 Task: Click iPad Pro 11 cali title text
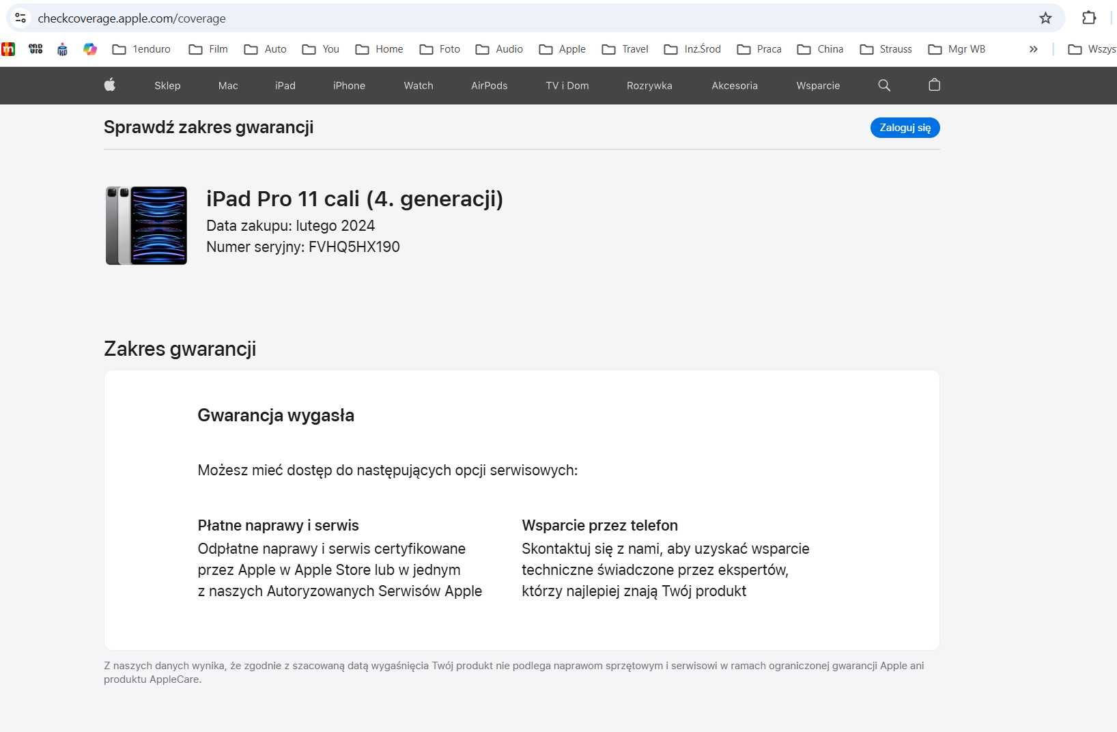354,199
